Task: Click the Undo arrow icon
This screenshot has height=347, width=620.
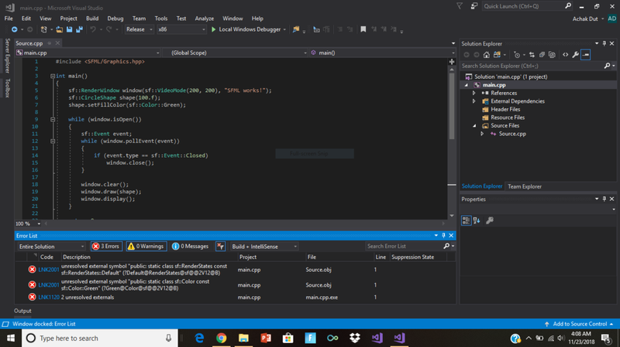Action: point(93,29)
